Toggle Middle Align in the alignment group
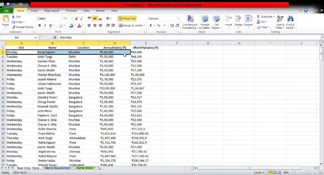Image resolution: width=324 pixels, height=175 pixels. [95, 19]
